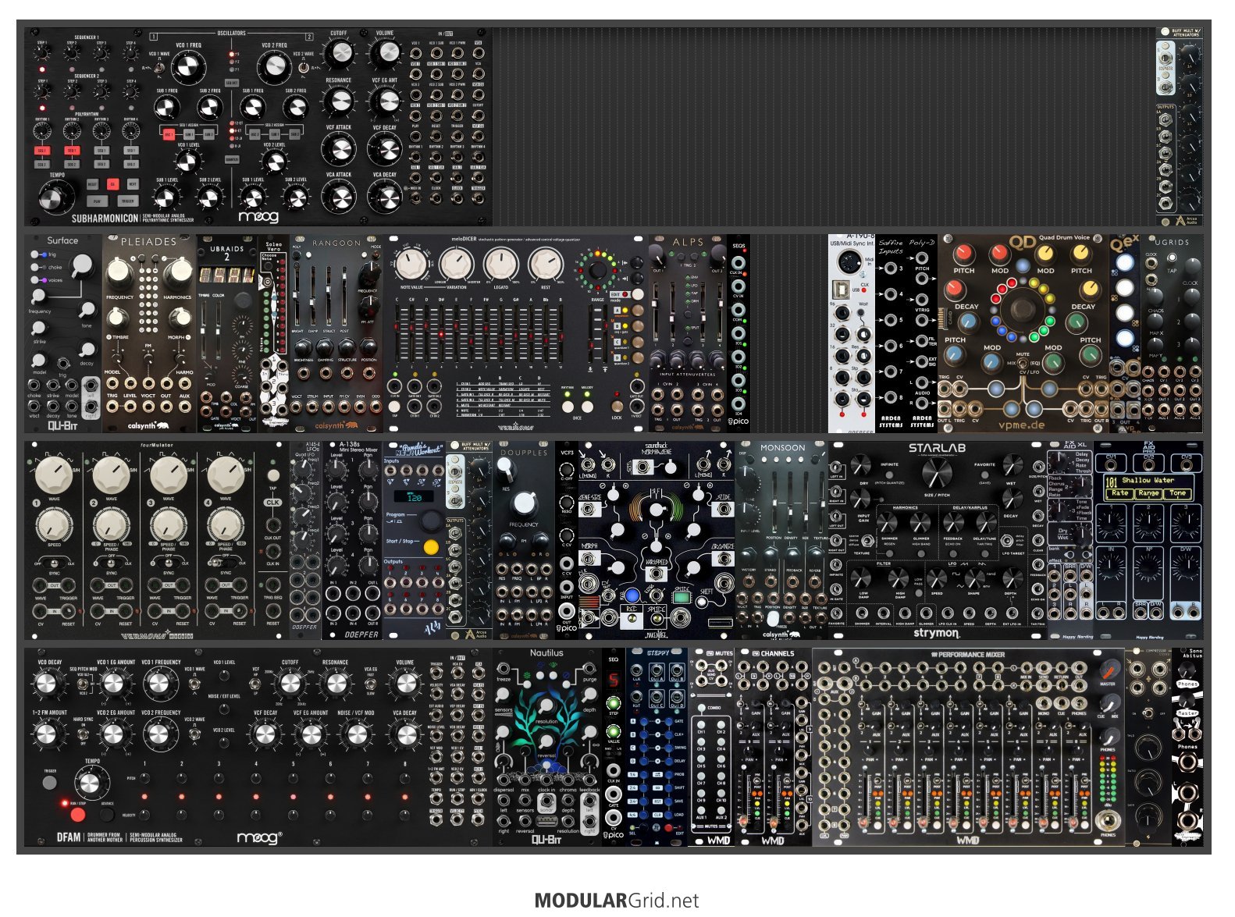Open the A-138s Mini Stereo Mixer
1235x917 pixels.
tap(352, 541)
